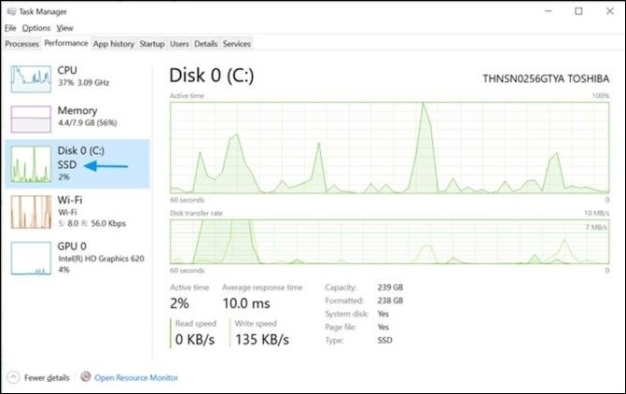Image resolution: width=626 pixels, height=394 pixels.
Task: Open the View menu
Action: 64,28
